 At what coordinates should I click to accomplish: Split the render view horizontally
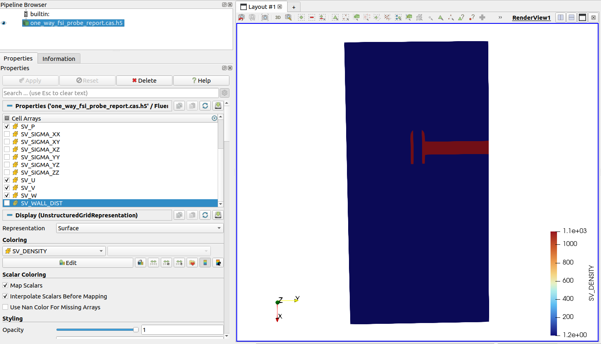(x=561, y=17)
